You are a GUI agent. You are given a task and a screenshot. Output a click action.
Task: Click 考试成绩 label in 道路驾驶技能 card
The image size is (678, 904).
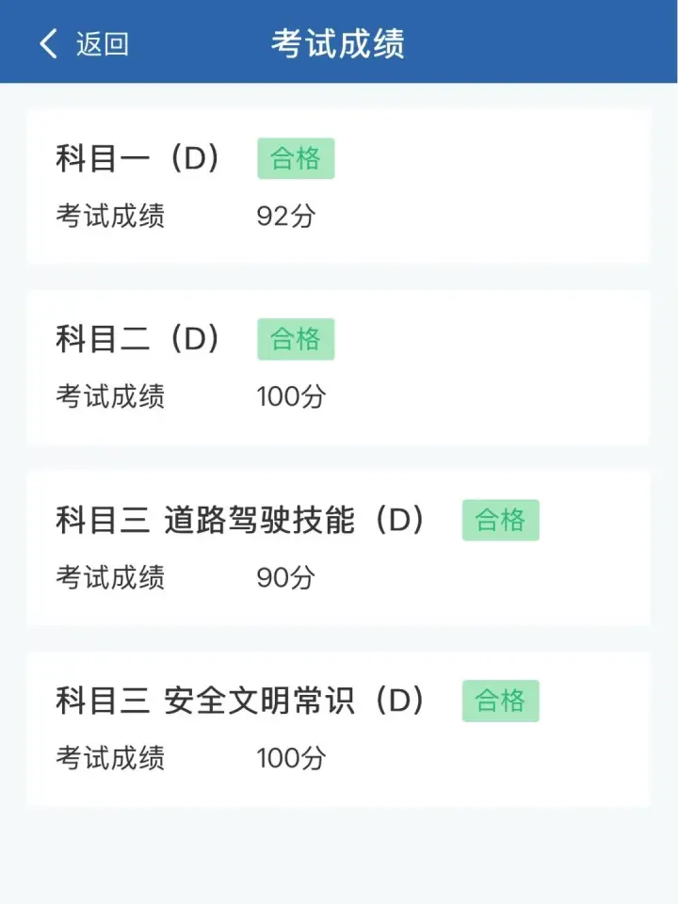coord(110,577)
